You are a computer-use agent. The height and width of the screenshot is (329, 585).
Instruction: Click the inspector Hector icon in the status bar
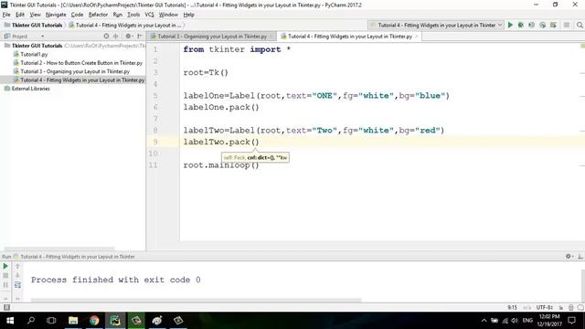[x=570, y=307]
